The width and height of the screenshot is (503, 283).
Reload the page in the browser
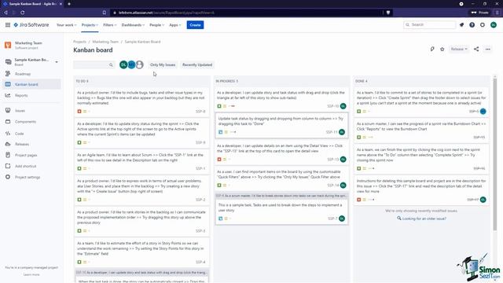point(23,13)
